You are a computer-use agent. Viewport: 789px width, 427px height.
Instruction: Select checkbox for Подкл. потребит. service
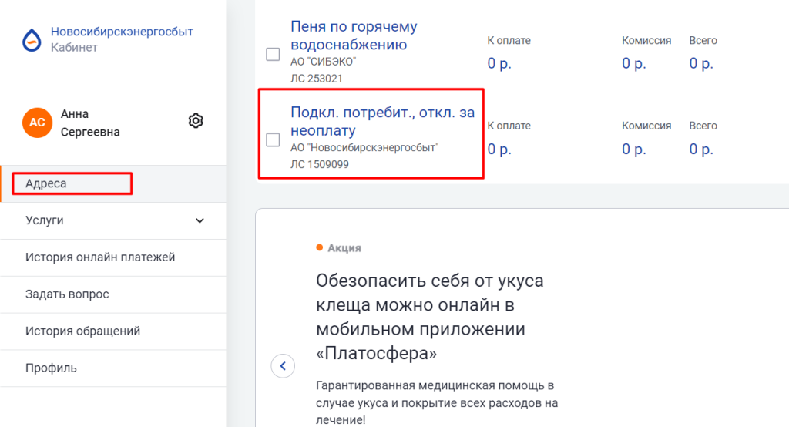pyautogui.click(x=273, y=140)
